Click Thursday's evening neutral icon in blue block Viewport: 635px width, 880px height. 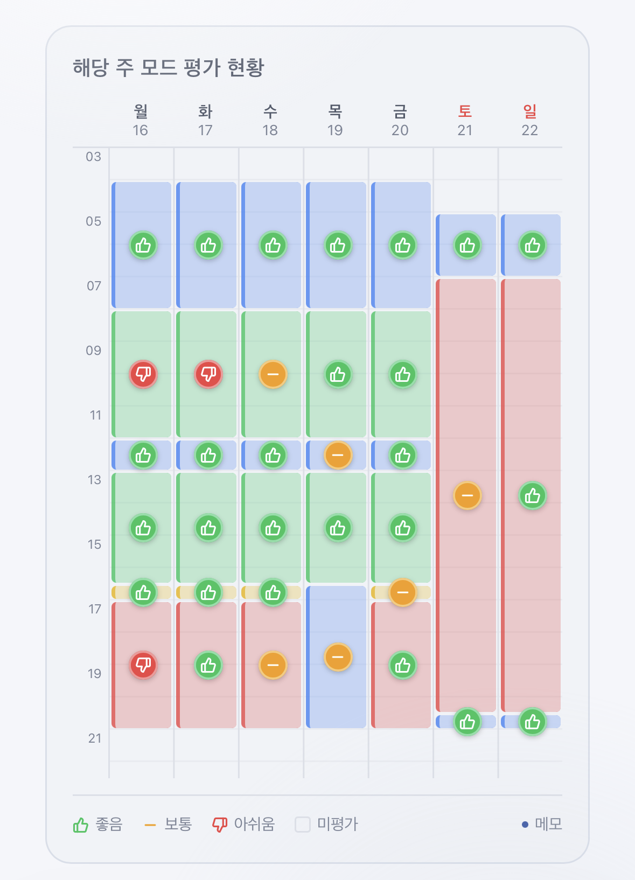click(x=338, y=657)
